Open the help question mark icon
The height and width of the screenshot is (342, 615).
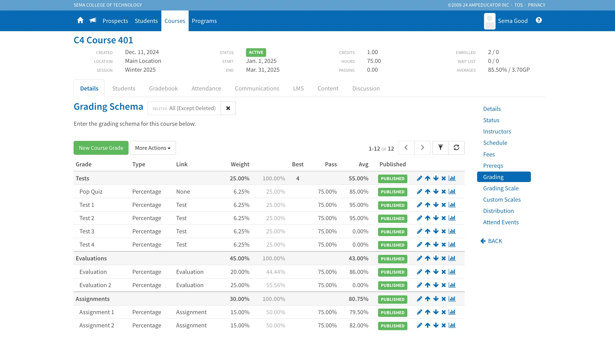[539, 20]
